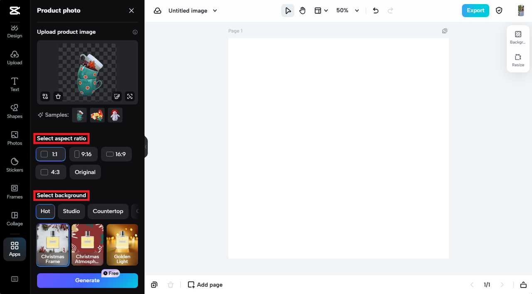Delete the uploaded product image
The width and height of the screenshot is (532, 294).
58,96
